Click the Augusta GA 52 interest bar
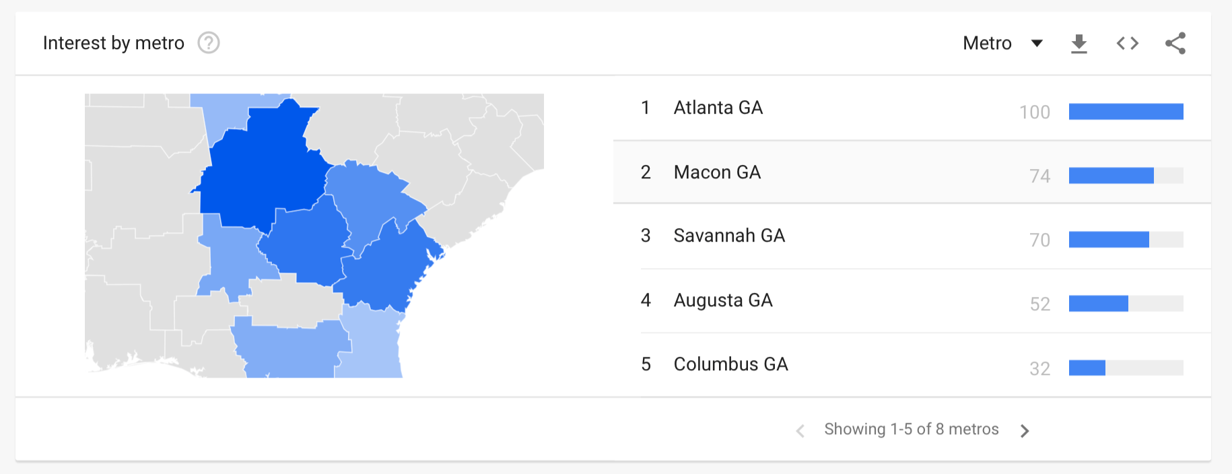The width and height of the screenshot is (1232, 474). tap(1099, 304)
